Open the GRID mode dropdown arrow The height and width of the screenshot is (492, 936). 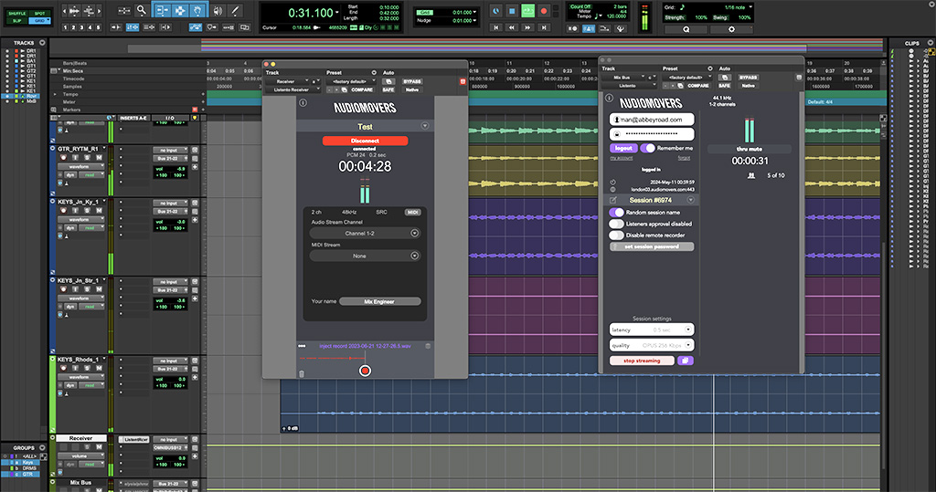48,21
